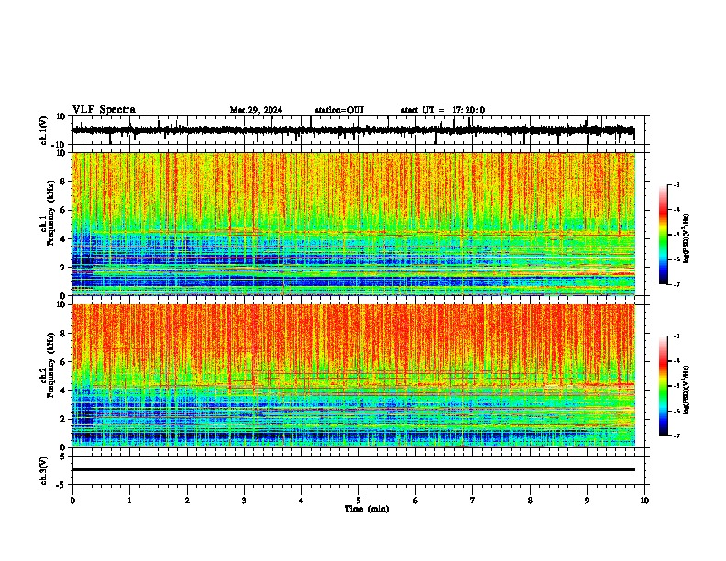The image size is (726, 561).
Task: Click time axis tick label 2
Action: tap(187, 500)
